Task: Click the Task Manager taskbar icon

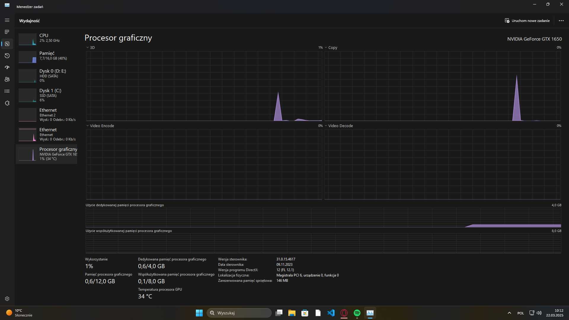Action: 370,313
